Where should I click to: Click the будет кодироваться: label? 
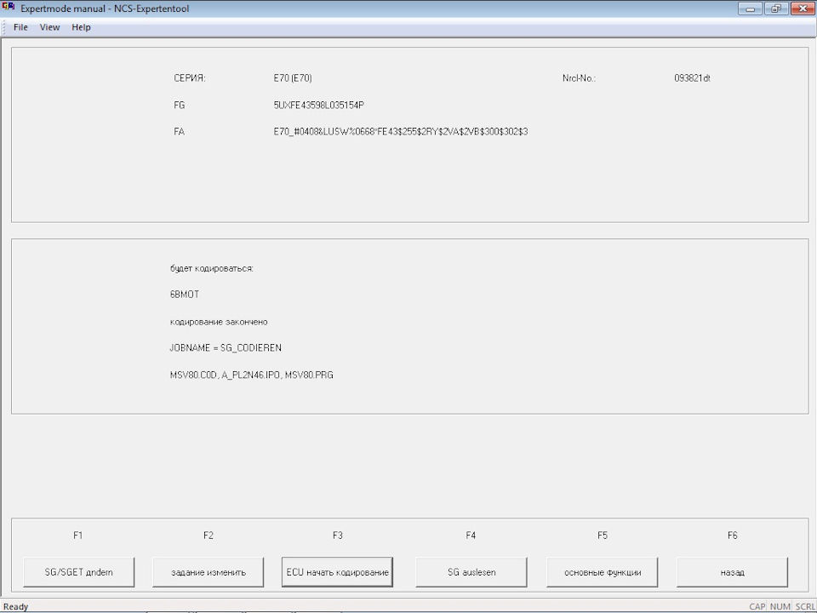click(x=212, y=268)
